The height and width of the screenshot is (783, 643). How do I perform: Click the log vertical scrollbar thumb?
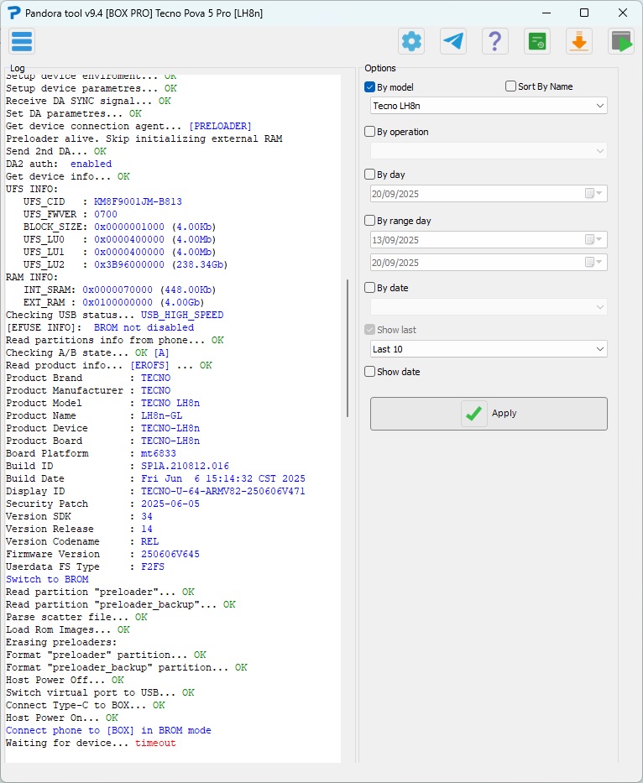[348, 348]
